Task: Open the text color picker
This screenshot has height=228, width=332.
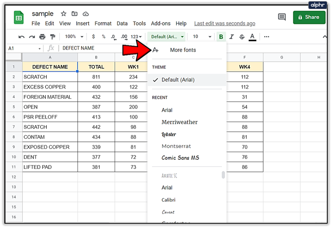Action: click(253, 37)
